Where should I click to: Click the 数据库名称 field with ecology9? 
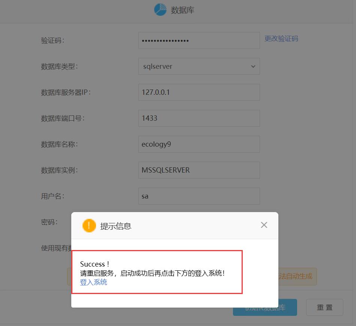pos(199,144)
